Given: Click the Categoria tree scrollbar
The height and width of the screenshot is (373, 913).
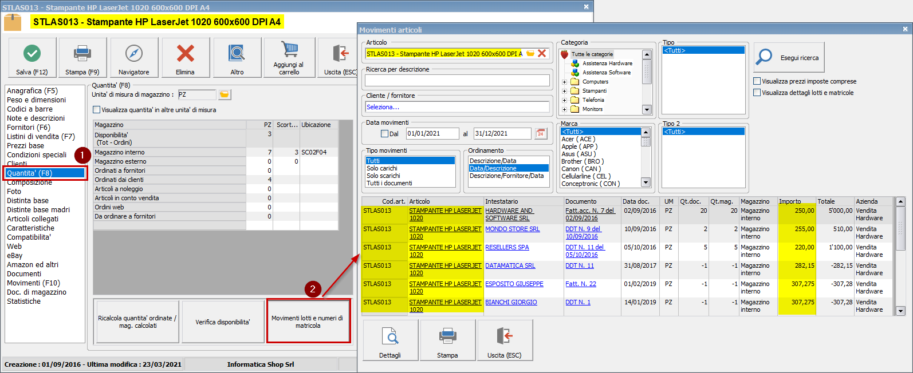Looking at the screenshot, I should 647,82.
